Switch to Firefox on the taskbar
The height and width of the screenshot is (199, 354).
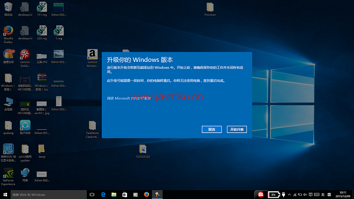click(x=146, y=195)
